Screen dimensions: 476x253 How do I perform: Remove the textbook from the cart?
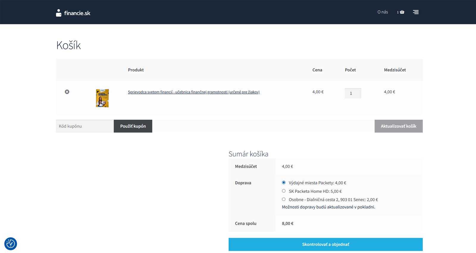click(67, 92)
